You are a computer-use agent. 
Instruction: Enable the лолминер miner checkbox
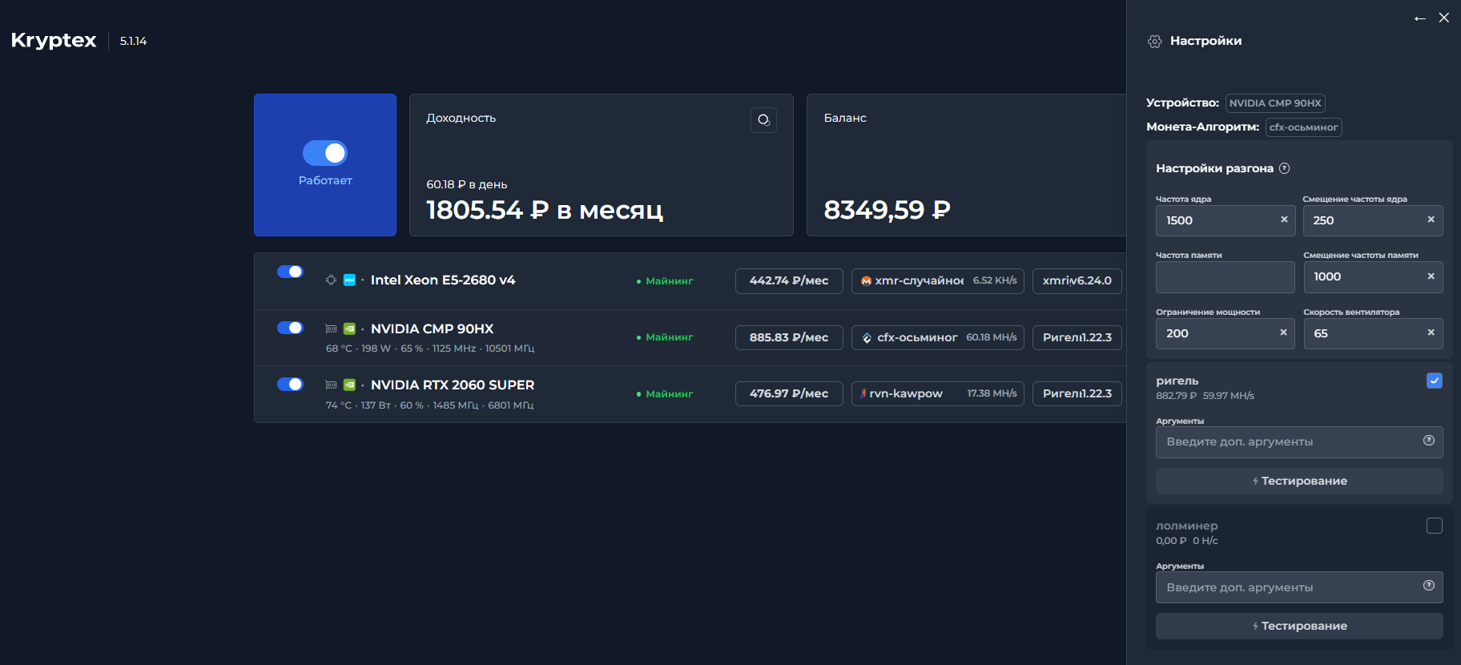tap(1434, 526)
